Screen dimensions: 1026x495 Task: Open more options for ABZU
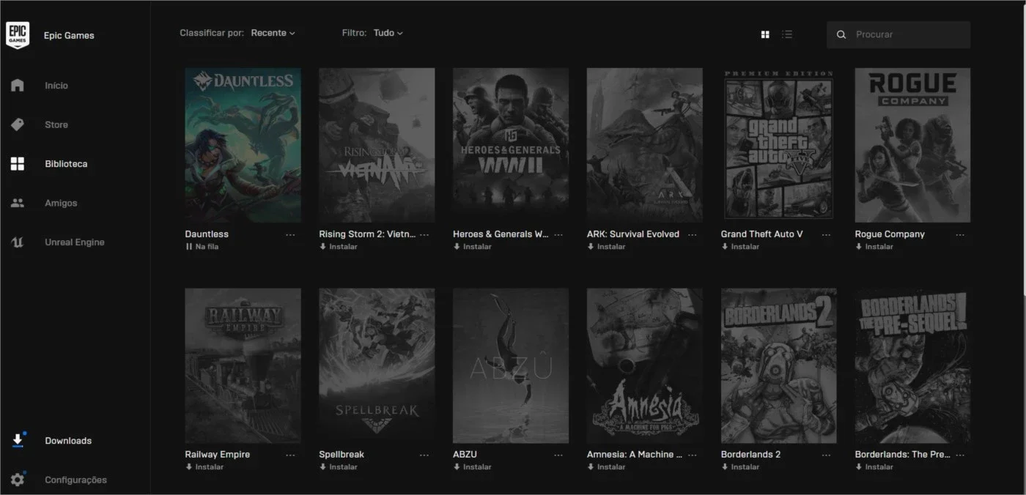click(x=558, y=455)
